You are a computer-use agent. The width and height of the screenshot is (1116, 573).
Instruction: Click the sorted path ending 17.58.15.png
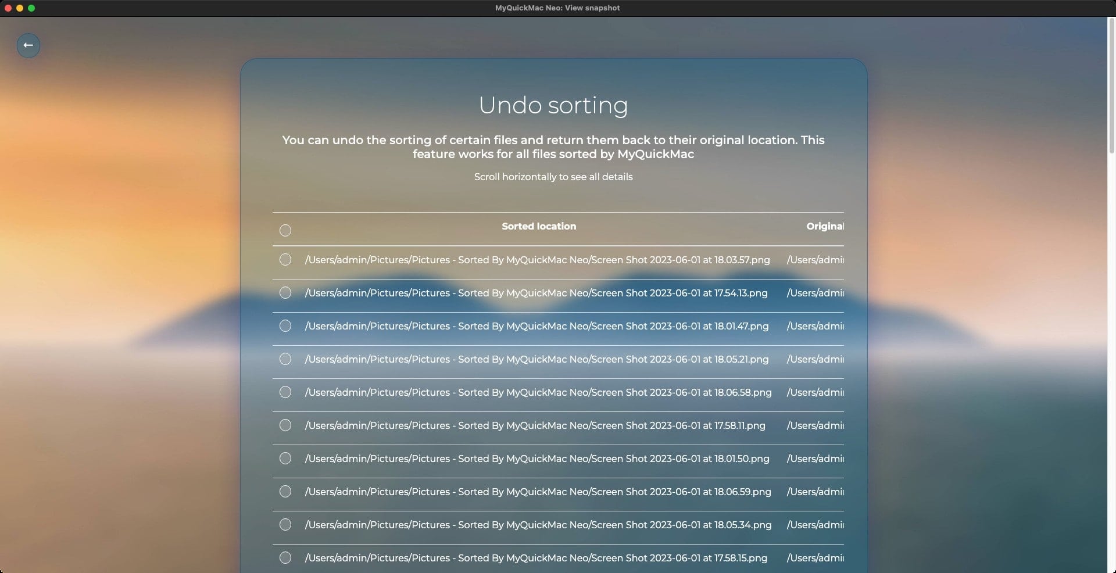(536, 558)
